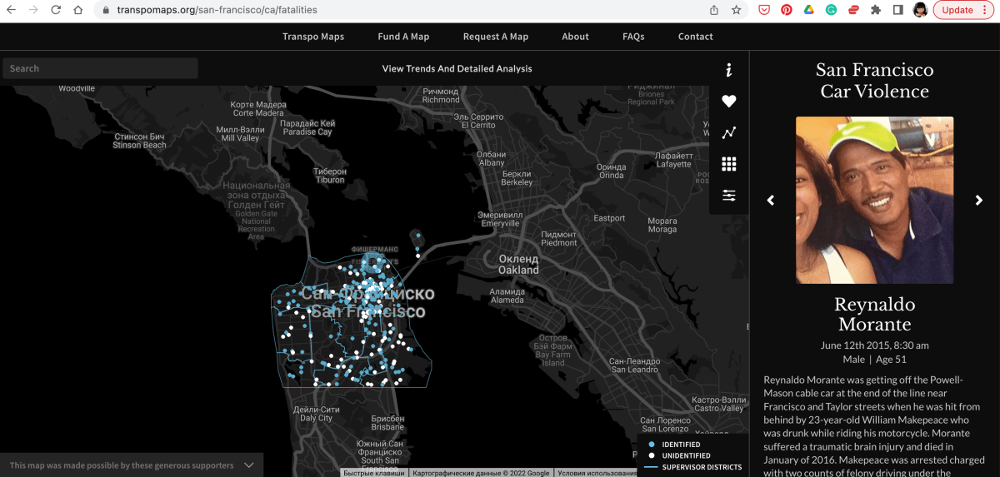This screenshot has height=477, width=1000.
Task: Click the heart icon on map toolbar
Action: click(729, 102)
